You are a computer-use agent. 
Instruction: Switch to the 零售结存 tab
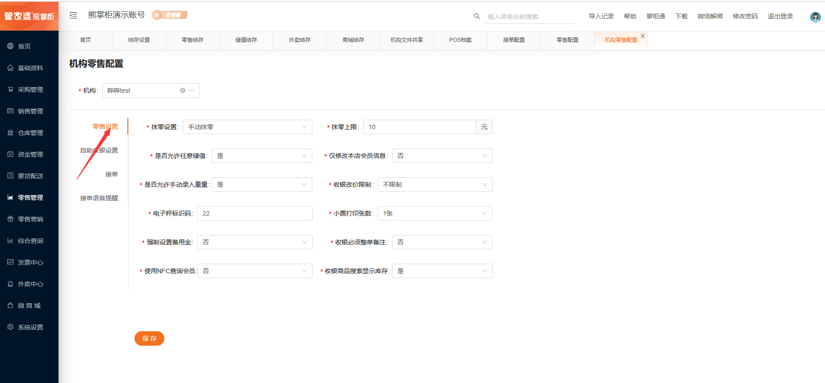click(193, 40)
